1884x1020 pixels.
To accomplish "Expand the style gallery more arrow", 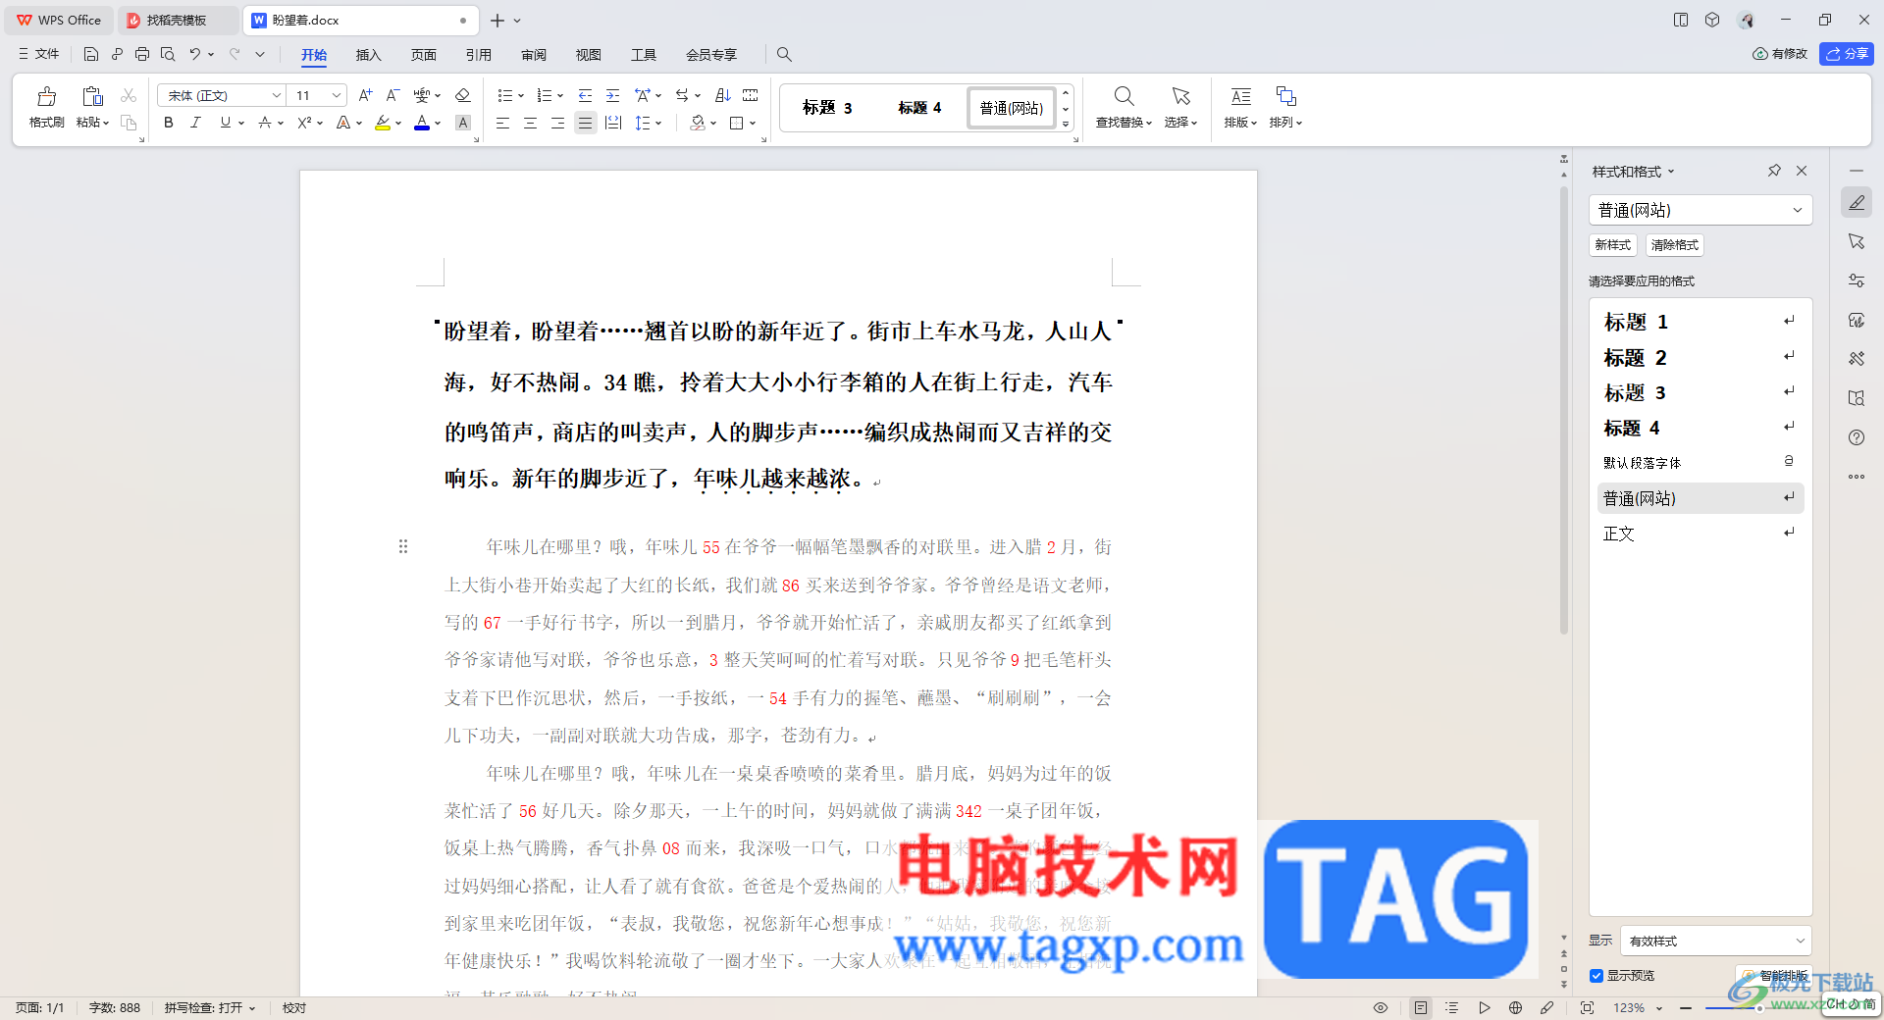I will 1066,125.
